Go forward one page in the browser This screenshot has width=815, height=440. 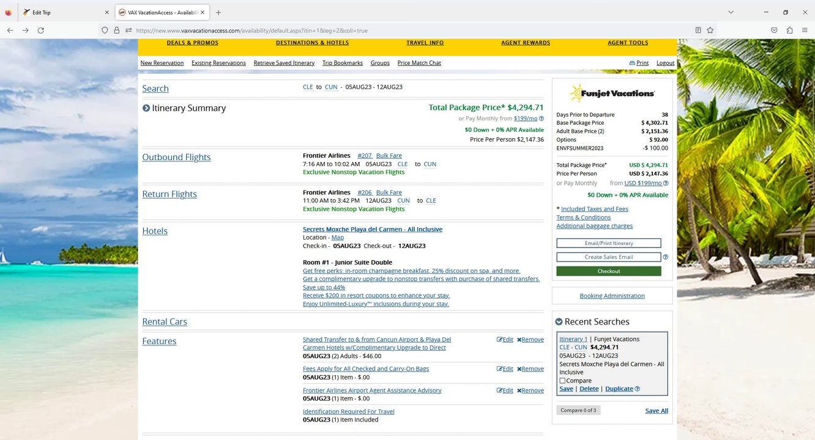[25, 30]
